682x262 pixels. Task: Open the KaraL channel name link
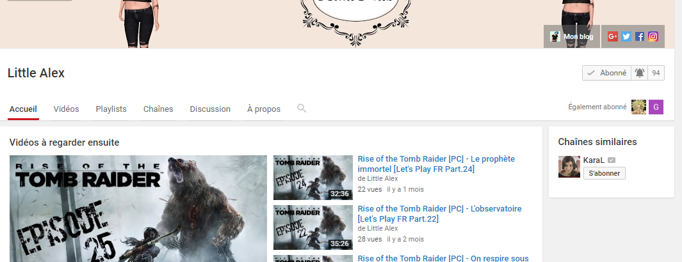[x=594, y=160]
